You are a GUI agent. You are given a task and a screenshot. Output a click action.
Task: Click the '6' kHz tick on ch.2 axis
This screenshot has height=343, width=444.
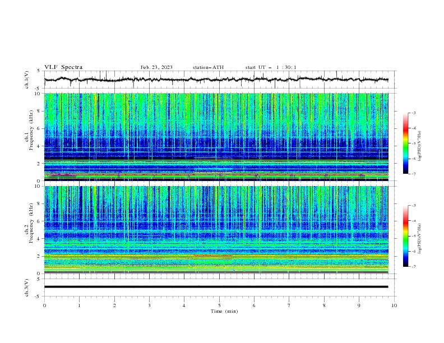tap(40, 221)
